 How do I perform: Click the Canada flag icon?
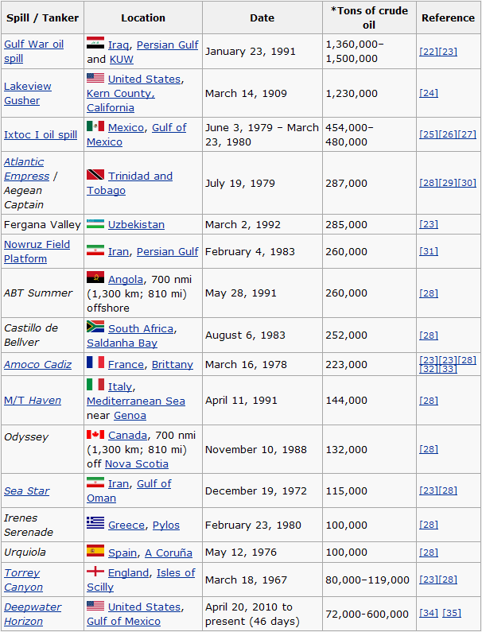(x=95, y=434)
